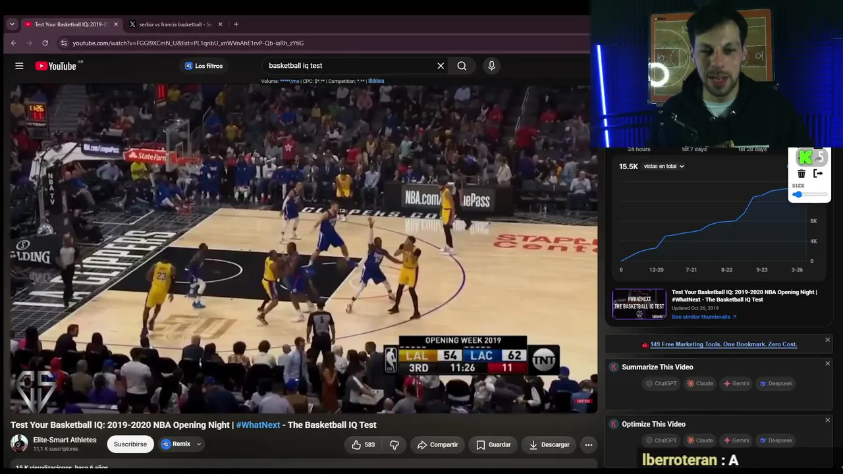Click the green K logo icon

click(805, 157)
